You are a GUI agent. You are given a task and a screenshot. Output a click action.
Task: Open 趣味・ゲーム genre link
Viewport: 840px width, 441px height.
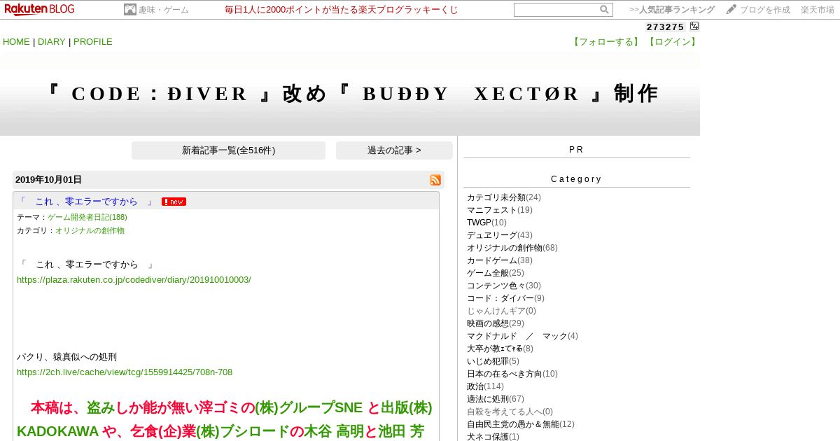click(x=164, y=10)
